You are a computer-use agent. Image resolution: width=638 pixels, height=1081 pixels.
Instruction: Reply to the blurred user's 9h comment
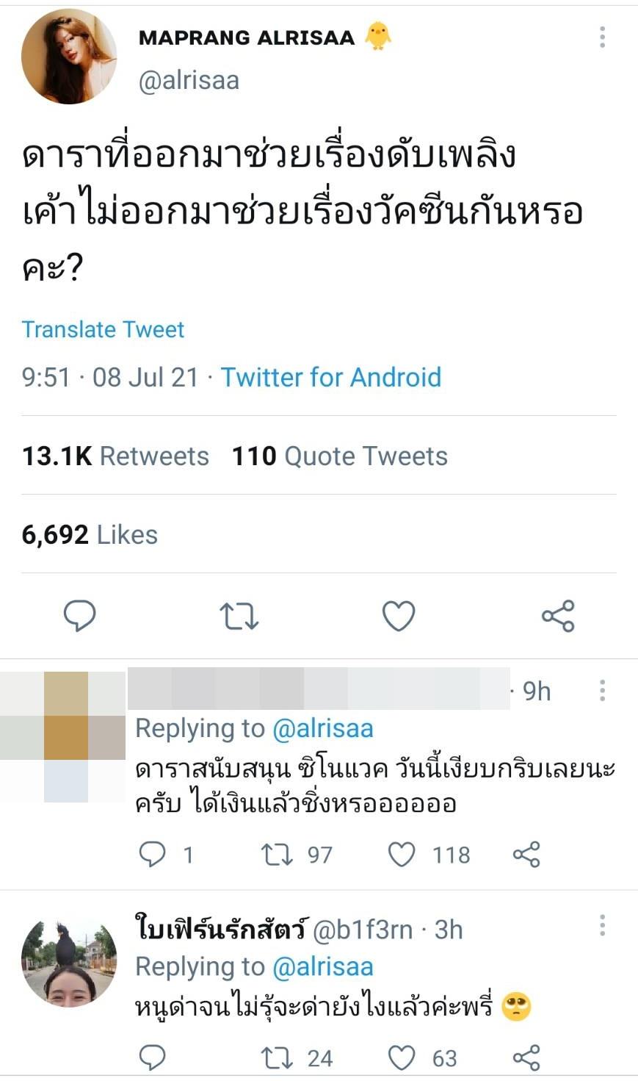tap(153, 854)
